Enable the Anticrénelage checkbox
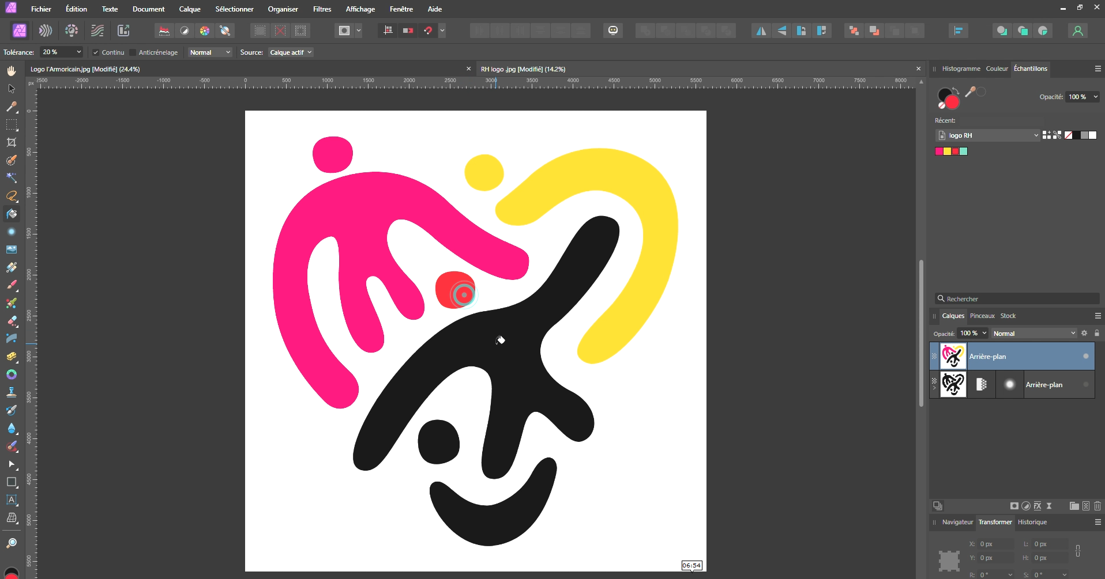1105x579 pixels. (x=133, y=52)
